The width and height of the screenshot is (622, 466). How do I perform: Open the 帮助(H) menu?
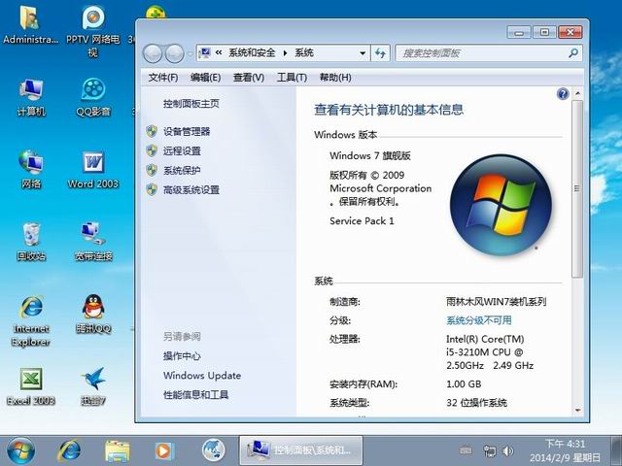pyautogui.click(x=335, y=78)
